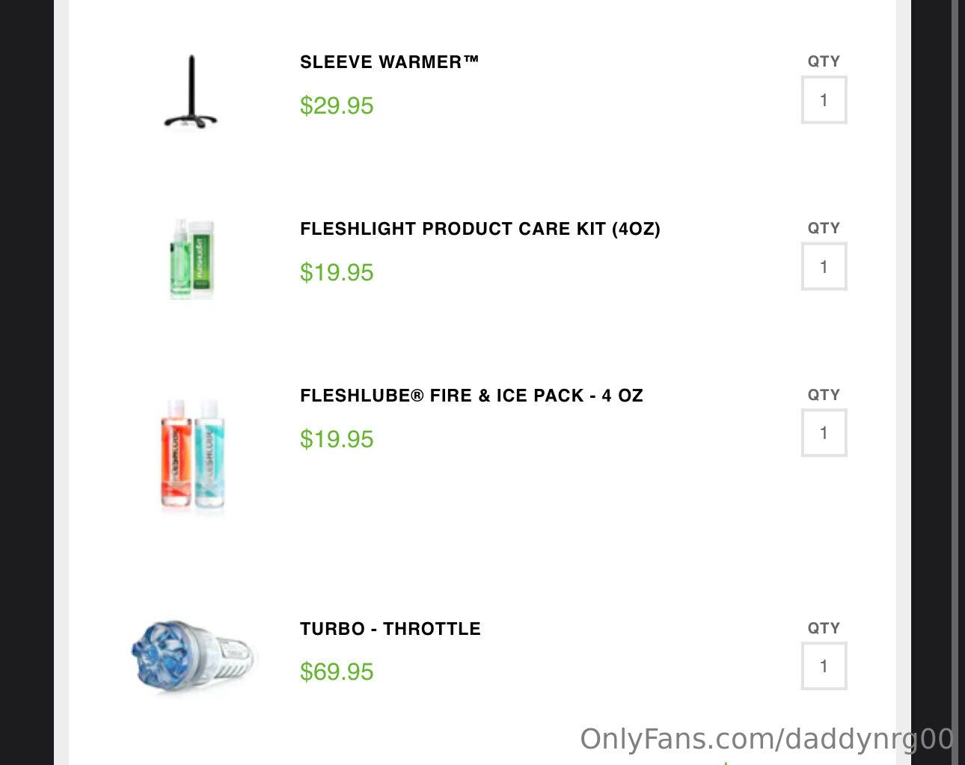
Task: Click the $19.95 Fire & Ice Pack price
Action: click(x=337, y=440)
